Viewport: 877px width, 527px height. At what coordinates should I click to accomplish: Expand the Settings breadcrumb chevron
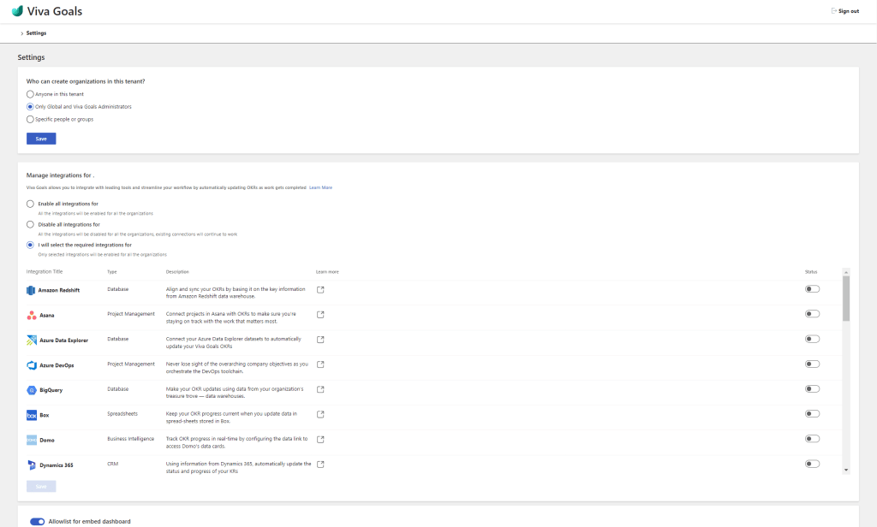[x=21, y=33]
